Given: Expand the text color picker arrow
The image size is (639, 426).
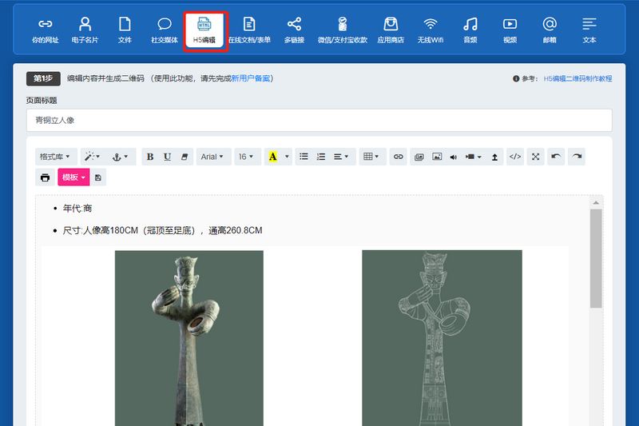Looking at the screenshot, I should (287, 157).
